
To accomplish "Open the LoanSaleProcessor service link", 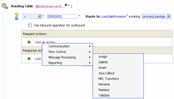I will (113, 17).
